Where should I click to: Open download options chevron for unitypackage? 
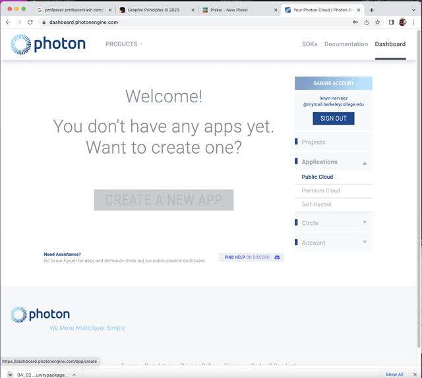click(x=74, y=375)
